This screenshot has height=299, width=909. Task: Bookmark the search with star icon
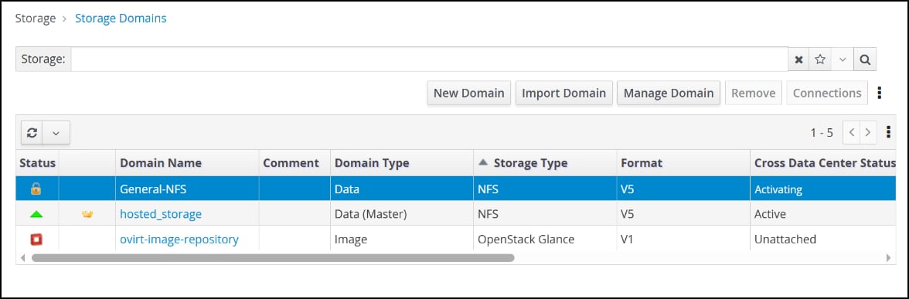click(819, 59)
